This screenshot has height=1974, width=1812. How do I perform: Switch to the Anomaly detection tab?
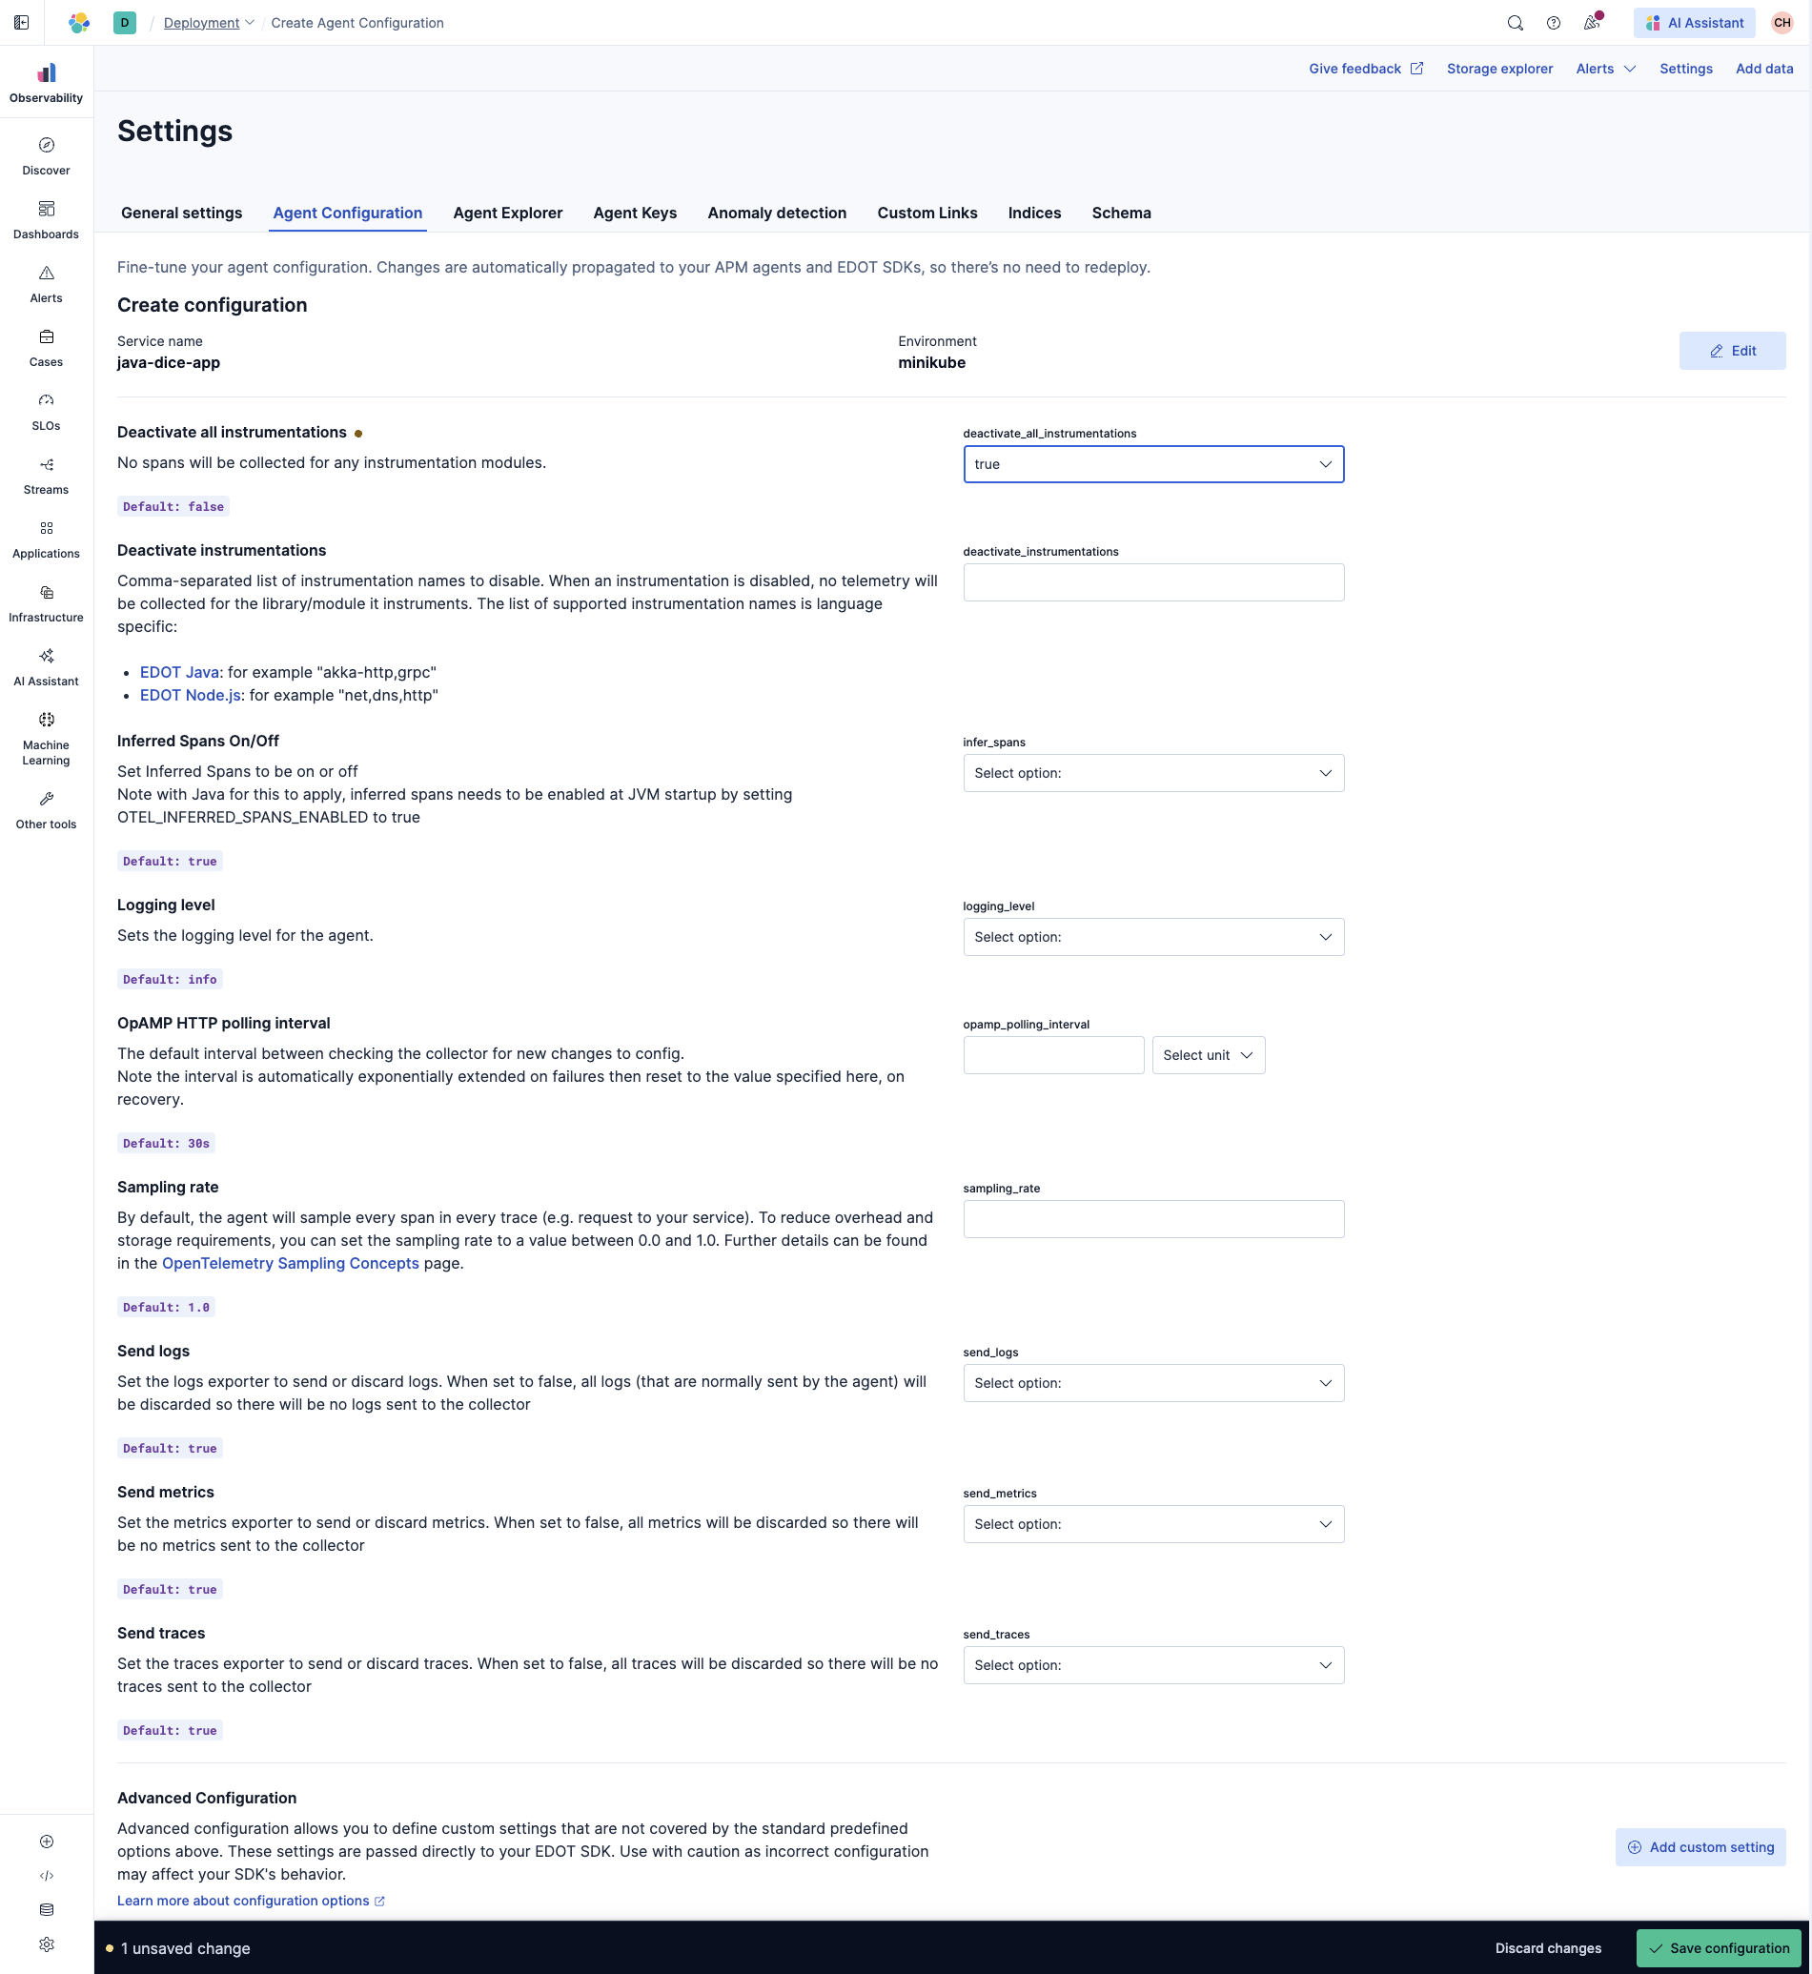tap(776, 213)
